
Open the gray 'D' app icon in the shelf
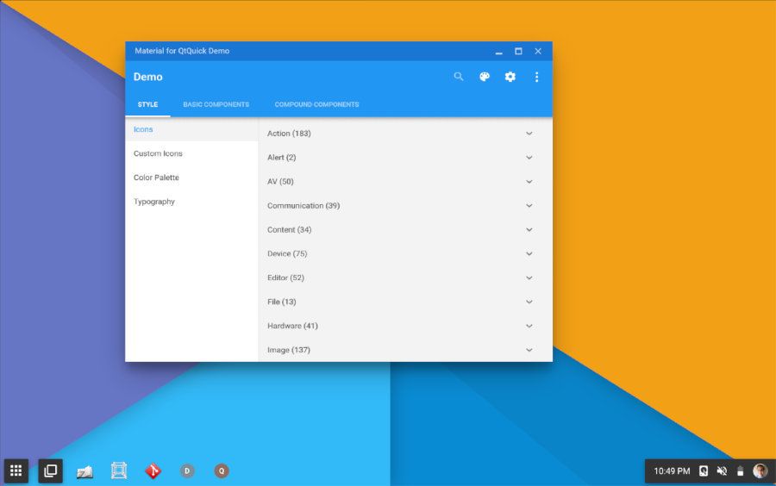pyautogui.click(x=187, y=470)
